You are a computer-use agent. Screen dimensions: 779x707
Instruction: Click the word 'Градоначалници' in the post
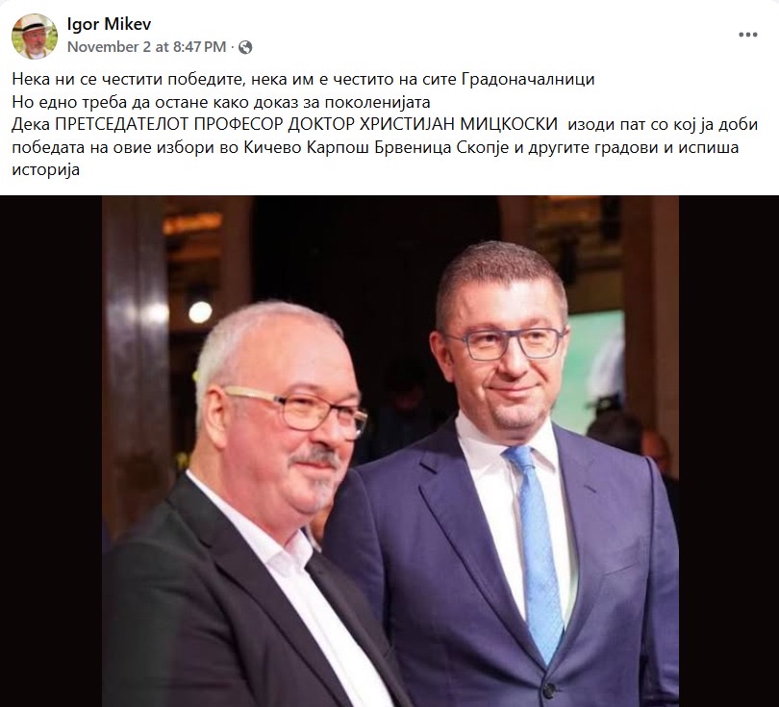528,79
